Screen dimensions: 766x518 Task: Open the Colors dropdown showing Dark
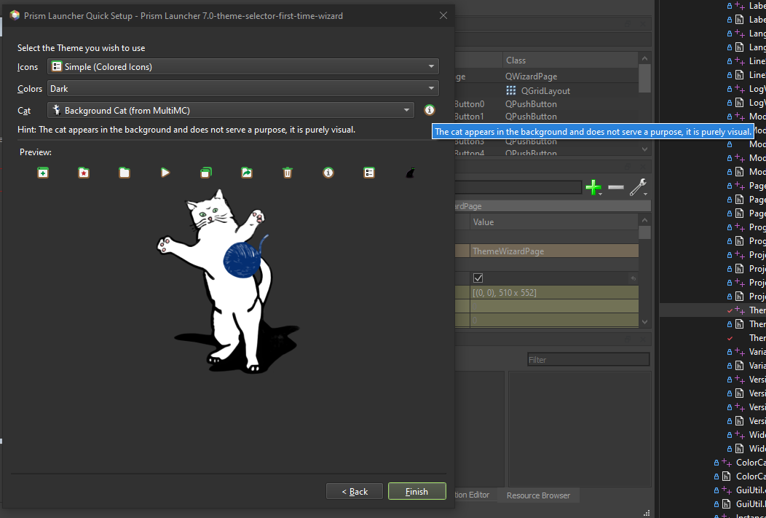[242, 88]
